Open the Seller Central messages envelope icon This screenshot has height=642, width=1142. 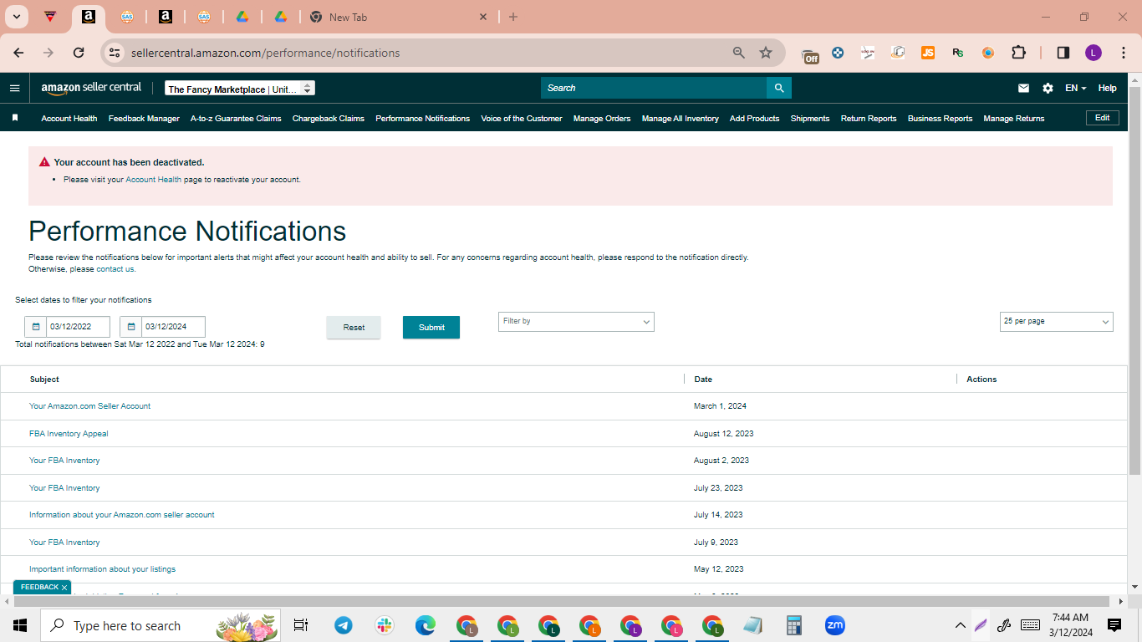[1023, 88]
